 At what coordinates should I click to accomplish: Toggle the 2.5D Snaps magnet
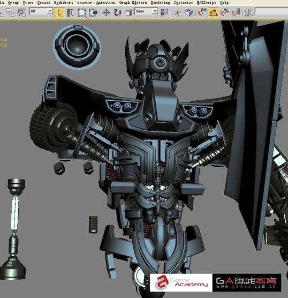(x=202, y=12)
